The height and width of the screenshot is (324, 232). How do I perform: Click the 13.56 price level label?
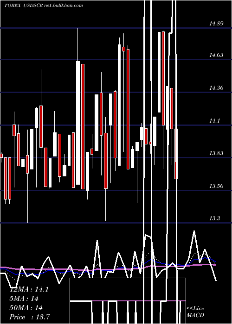click(216, 186)
